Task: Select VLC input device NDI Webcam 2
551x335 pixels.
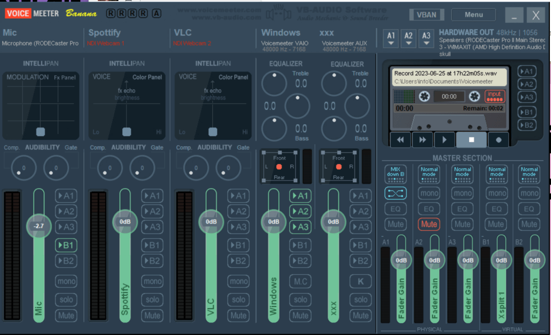Action: (192, 43)
